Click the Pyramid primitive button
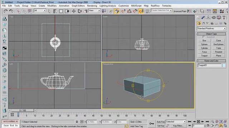229x128 pixels. point(219,52)
